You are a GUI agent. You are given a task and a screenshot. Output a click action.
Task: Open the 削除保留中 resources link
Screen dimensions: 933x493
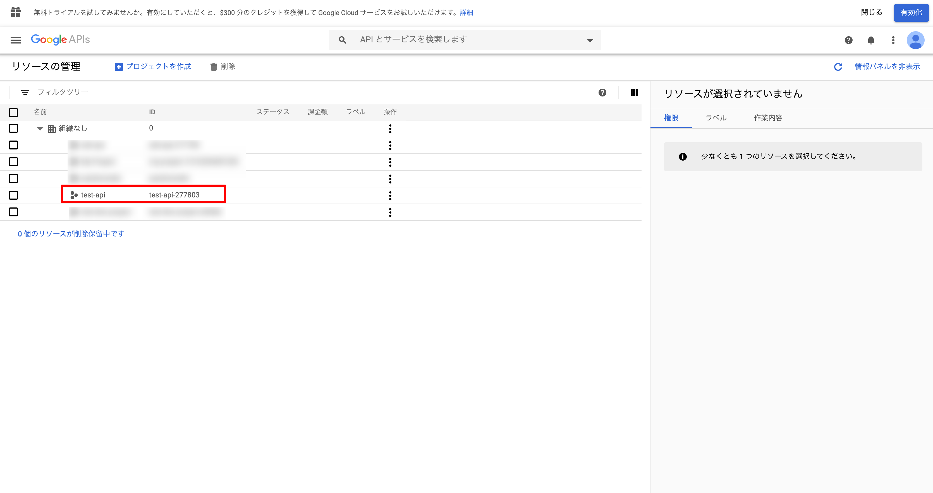point(71,234)
